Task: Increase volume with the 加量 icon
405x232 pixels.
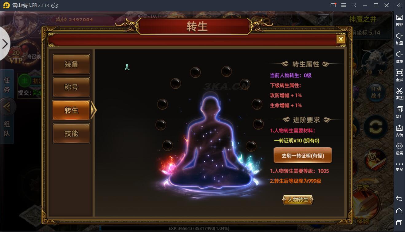Action: coord(399,39)
